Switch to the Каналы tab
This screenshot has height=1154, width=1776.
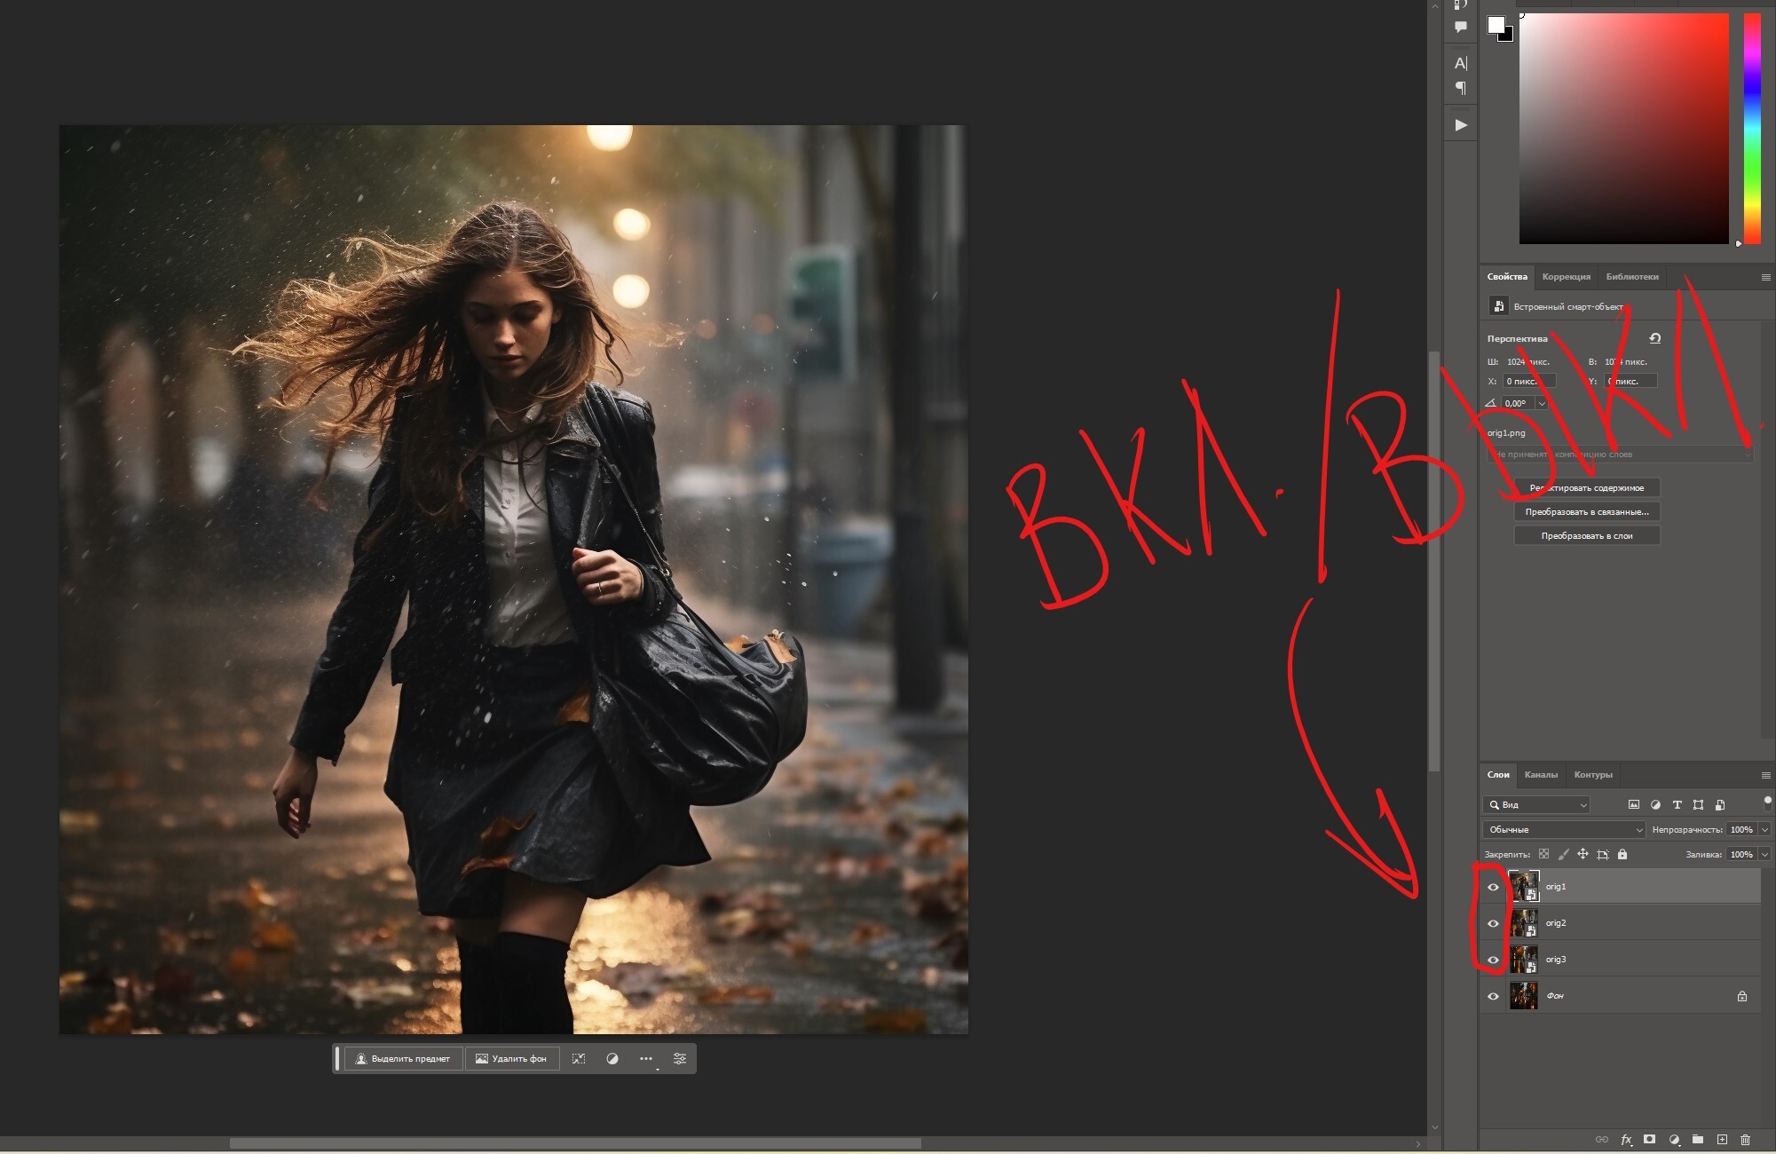pos(1541,775)
